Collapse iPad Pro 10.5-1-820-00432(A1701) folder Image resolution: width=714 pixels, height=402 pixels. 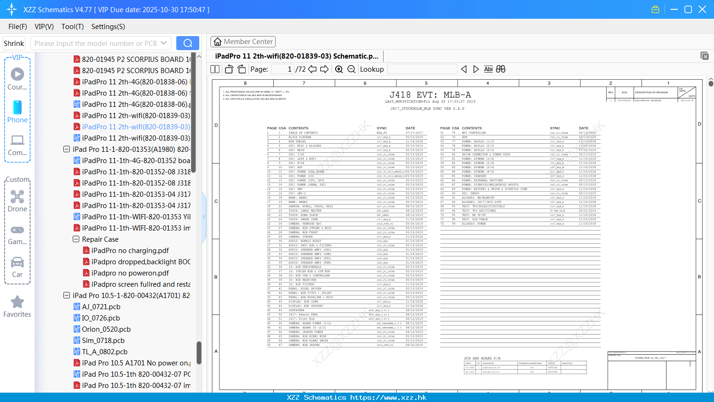coord(67,295)
